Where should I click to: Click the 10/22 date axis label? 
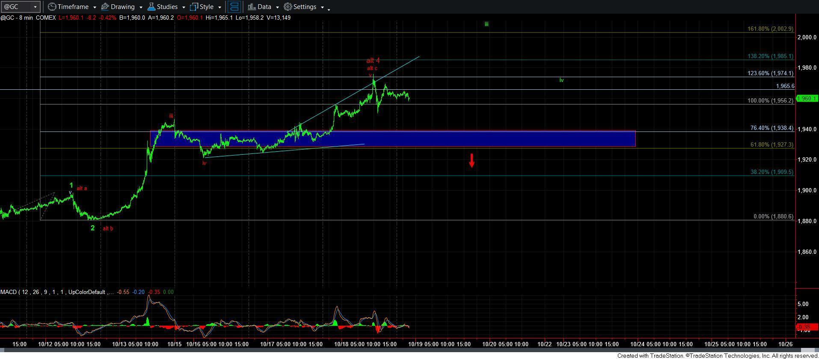click(544, 344)
